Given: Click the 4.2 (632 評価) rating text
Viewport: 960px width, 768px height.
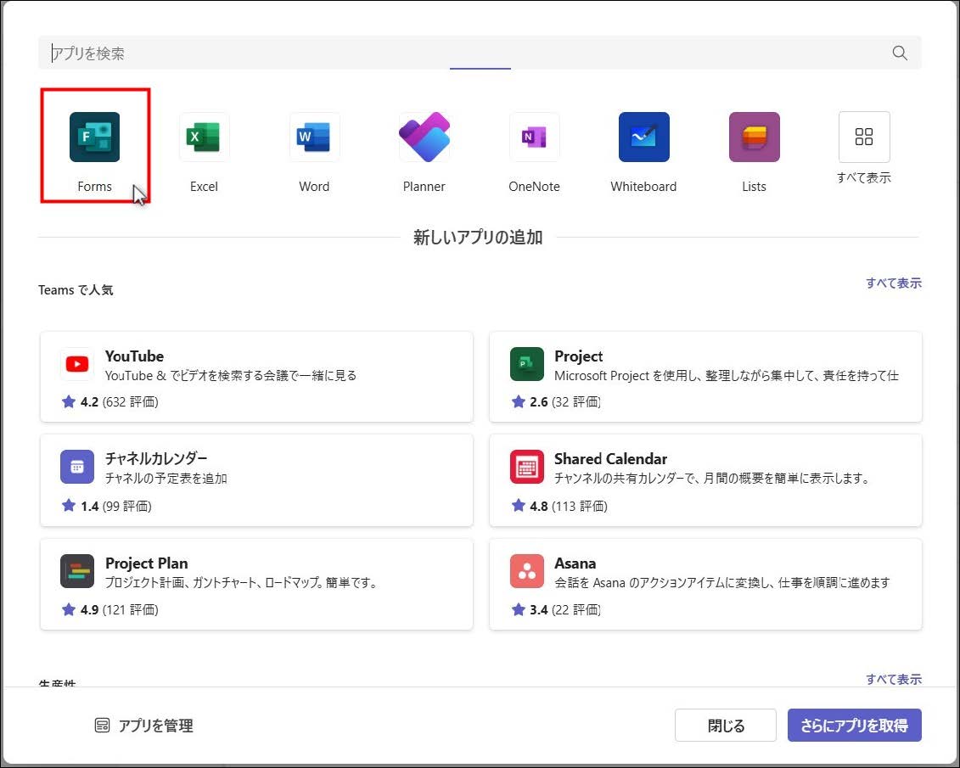Looking at the screenshot, I should [x=120, y=402].
